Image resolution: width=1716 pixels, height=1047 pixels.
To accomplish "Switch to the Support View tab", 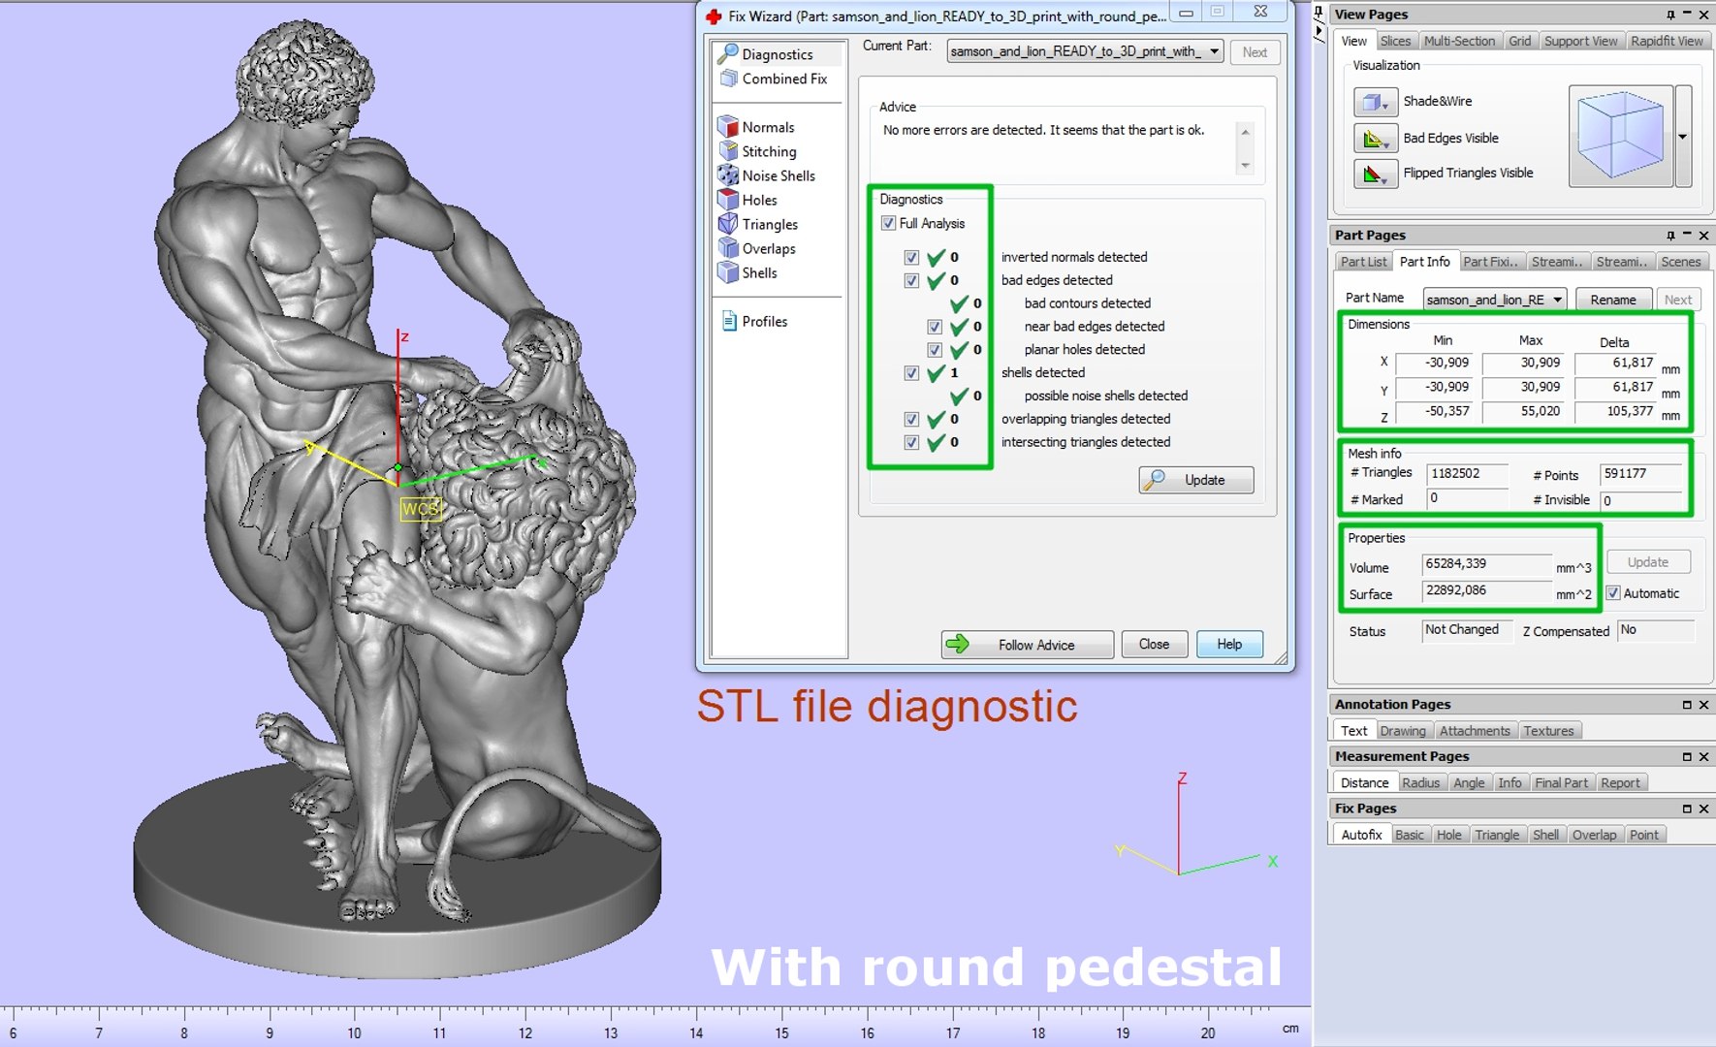I will (1580, 41).
